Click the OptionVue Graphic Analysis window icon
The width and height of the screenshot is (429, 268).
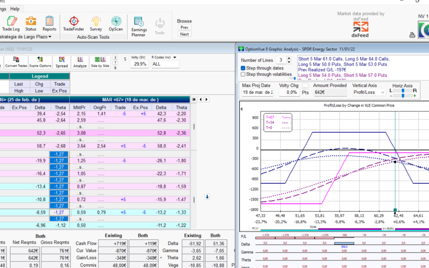[x=241, y=49]
